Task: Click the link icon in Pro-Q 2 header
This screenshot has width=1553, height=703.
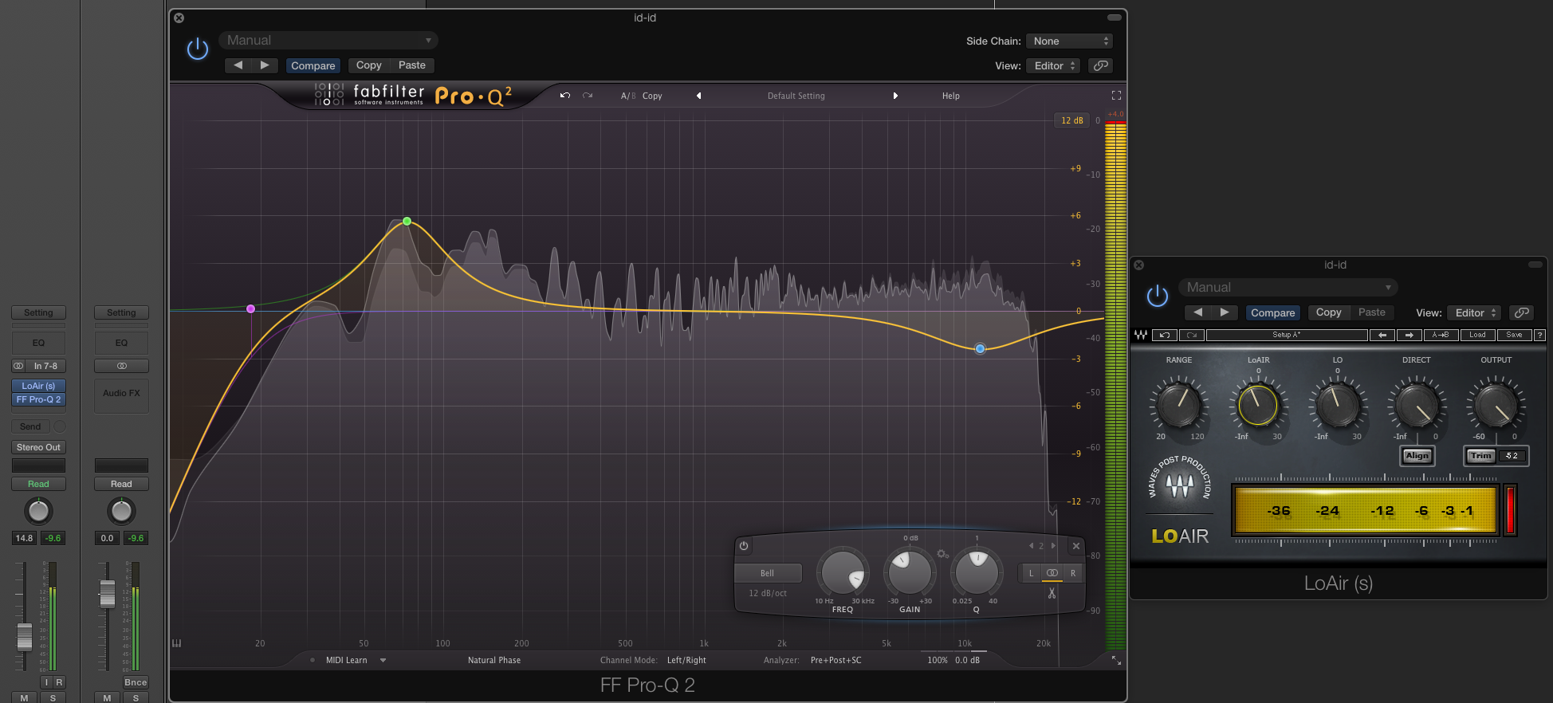Action: [x=1101, y=65]
